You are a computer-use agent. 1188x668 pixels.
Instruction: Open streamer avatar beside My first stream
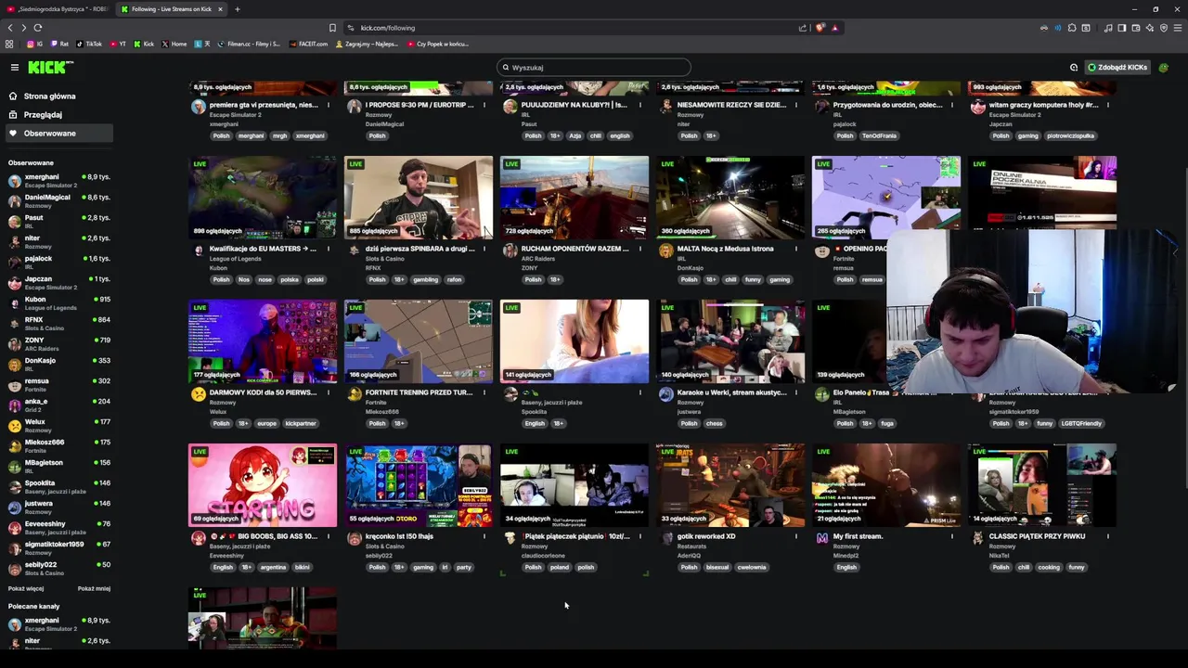[x=821, y=539]
